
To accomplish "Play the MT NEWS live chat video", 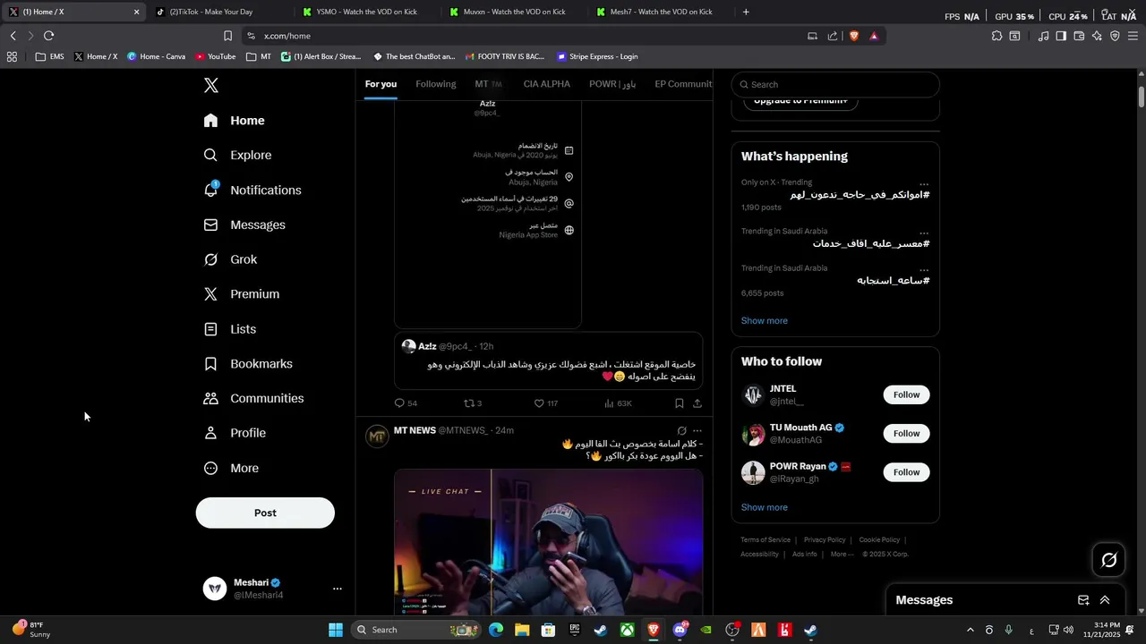I will [x=548, y=541].
